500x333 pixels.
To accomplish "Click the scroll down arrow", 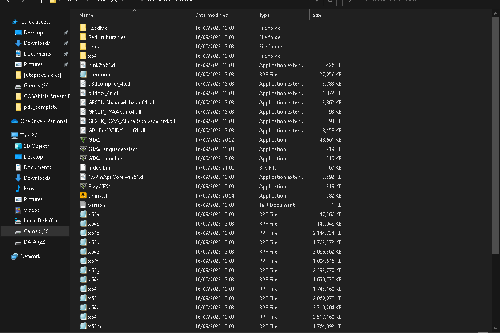I will pos(496,328).
